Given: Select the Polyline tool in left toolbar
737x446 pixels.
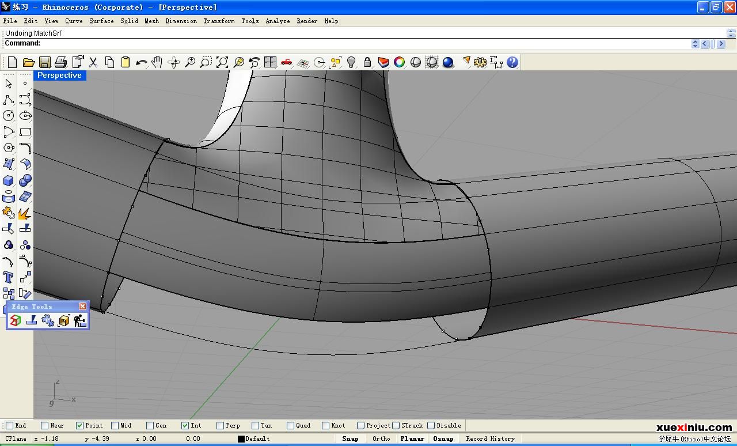Looking at the screenshot, I should coord(9,100).
